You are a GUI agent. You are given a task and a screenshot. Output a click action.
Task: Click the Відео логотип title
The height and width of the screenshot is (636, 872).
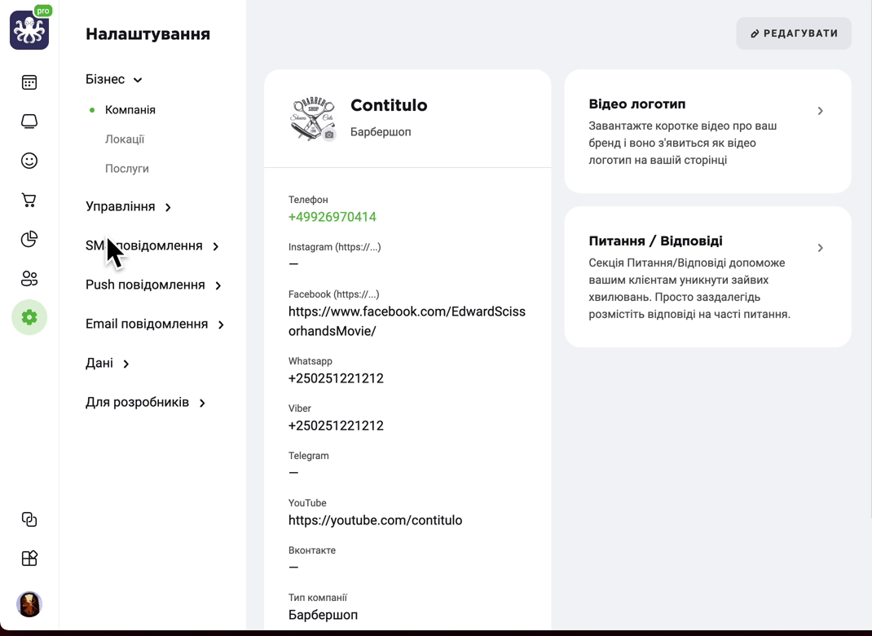[636, 104]
